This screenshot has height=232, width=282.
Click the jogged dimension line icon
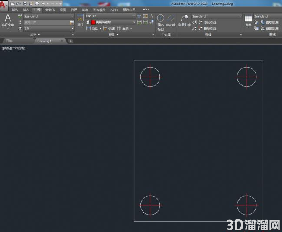(152, 16)
